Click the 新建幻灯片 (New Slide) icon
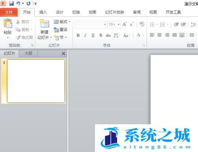The image size is (198, 152). [44, 23]
